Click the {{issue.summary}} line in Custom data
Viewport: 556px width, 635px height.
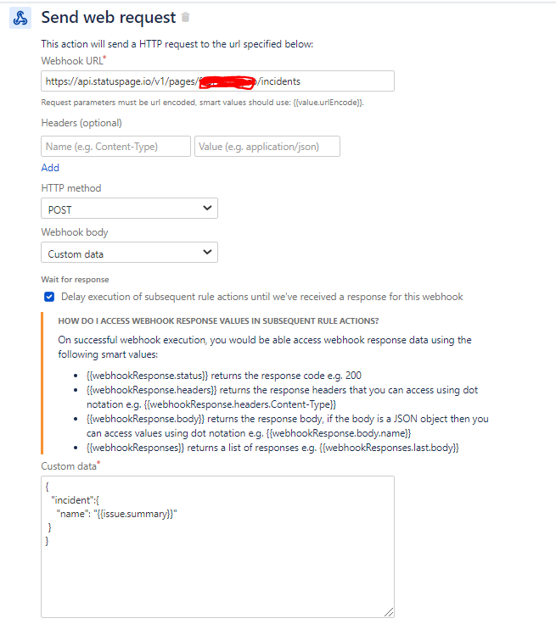coord(116,514)
